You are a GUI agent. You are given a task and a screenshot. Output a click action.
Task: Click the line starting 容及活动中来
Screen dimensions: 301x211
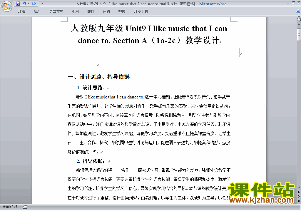coord(149,124)
